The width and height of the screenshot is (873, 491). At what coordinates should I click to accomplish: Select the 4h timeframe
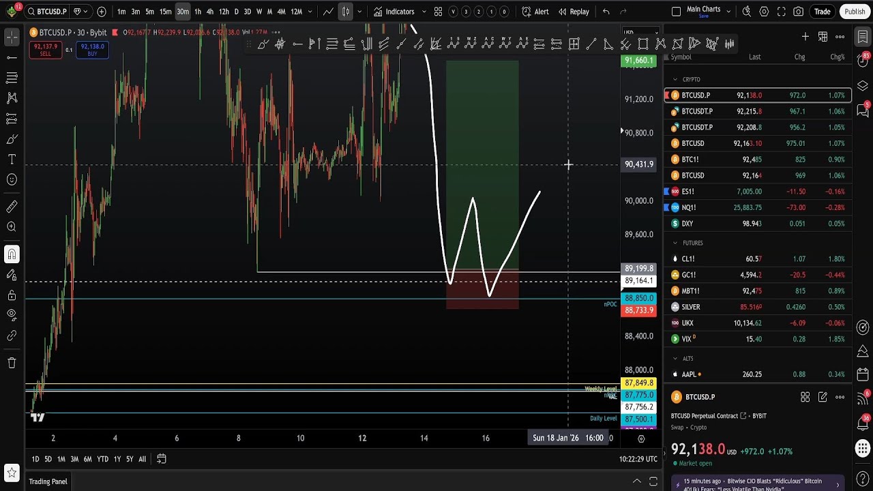(x=209, y=12)
